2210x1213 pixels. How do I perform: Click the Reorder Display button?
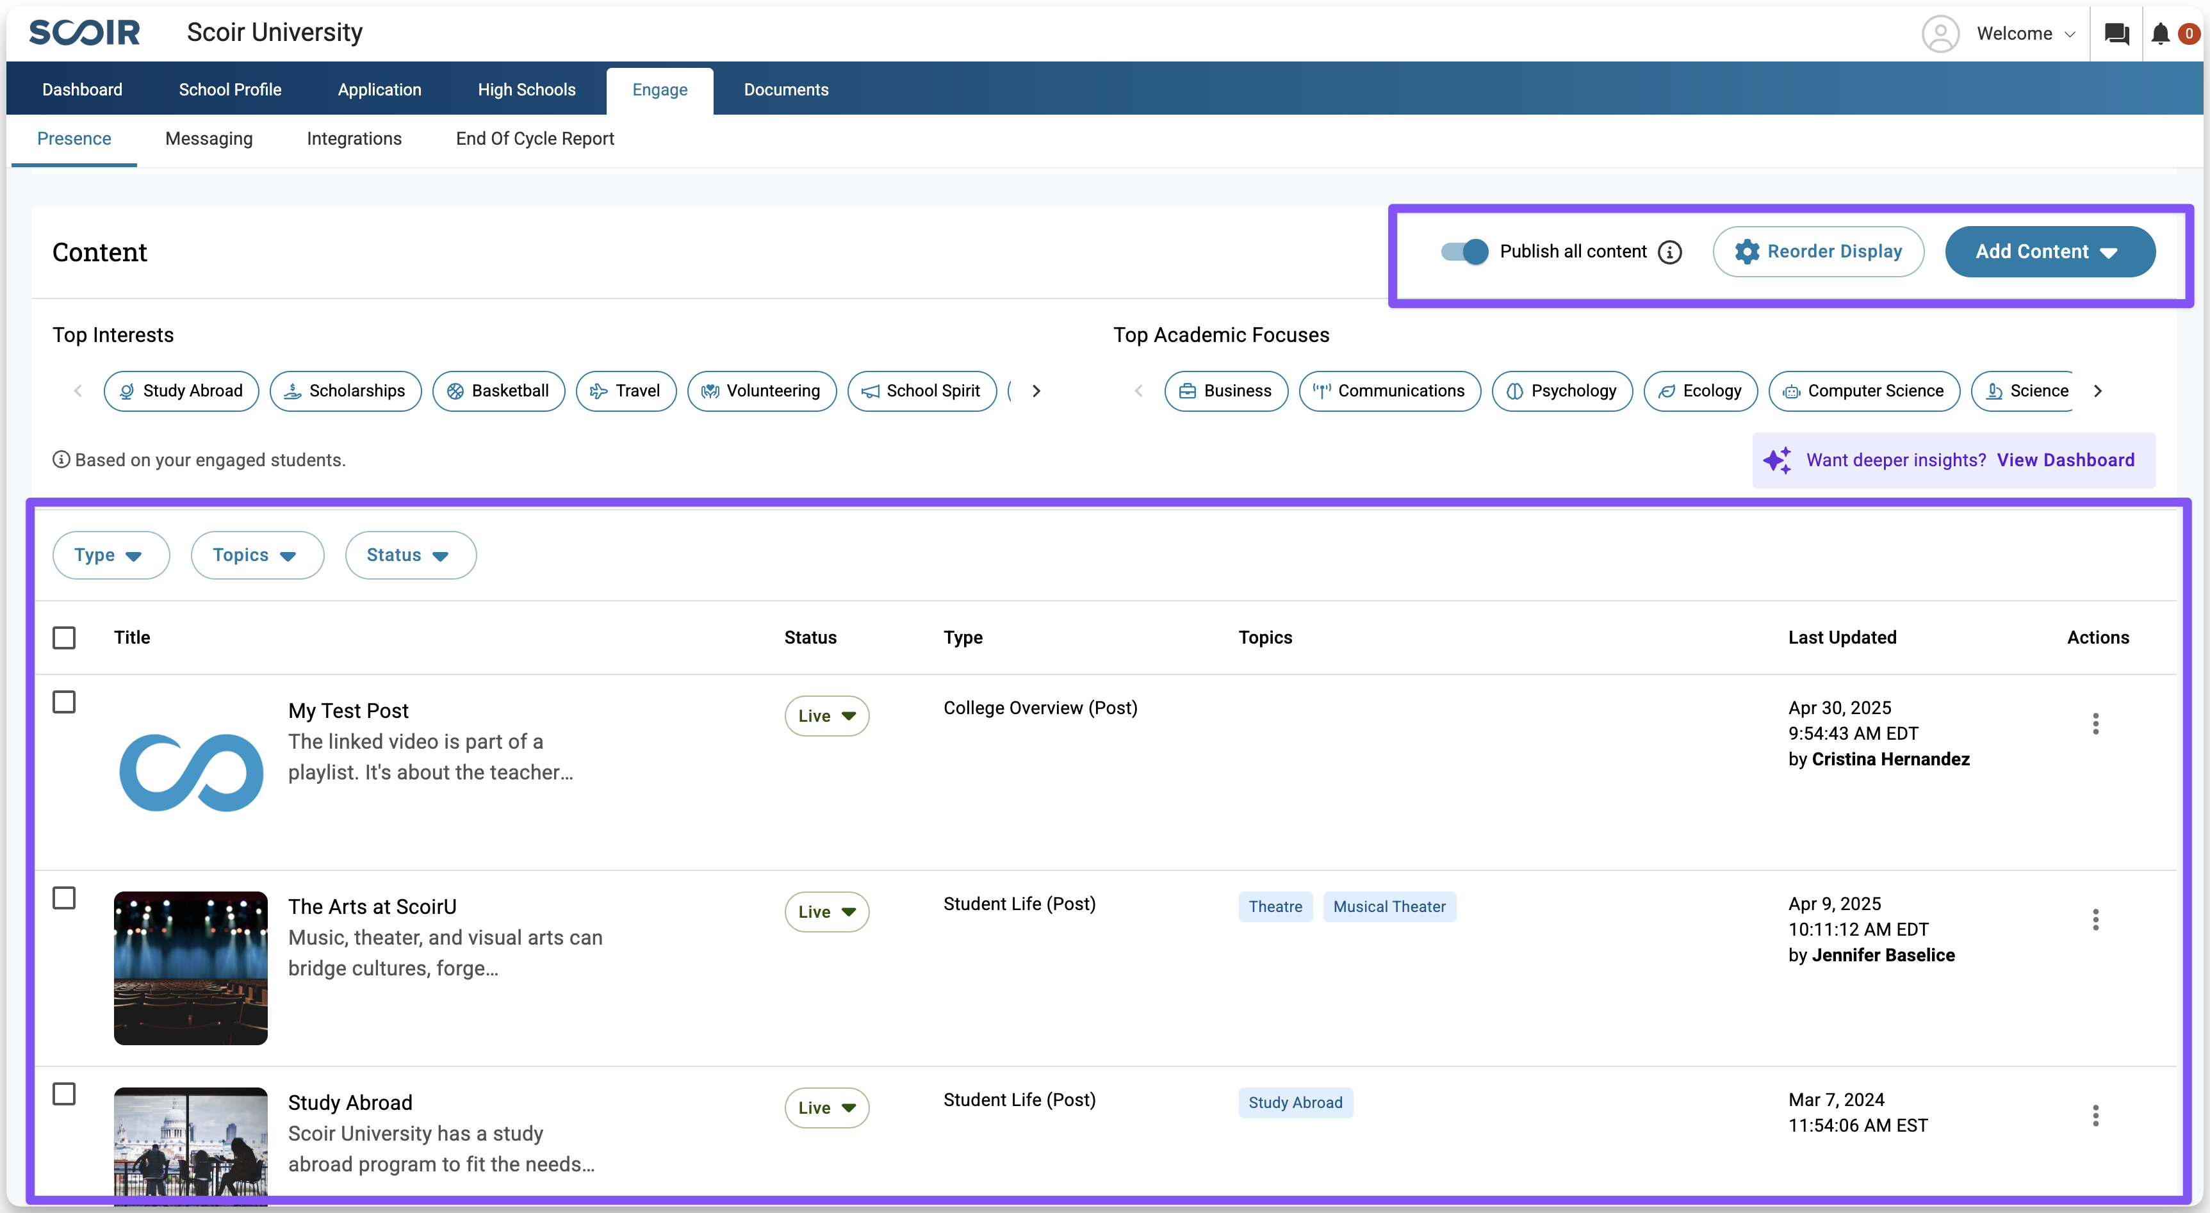(1818, 251)
